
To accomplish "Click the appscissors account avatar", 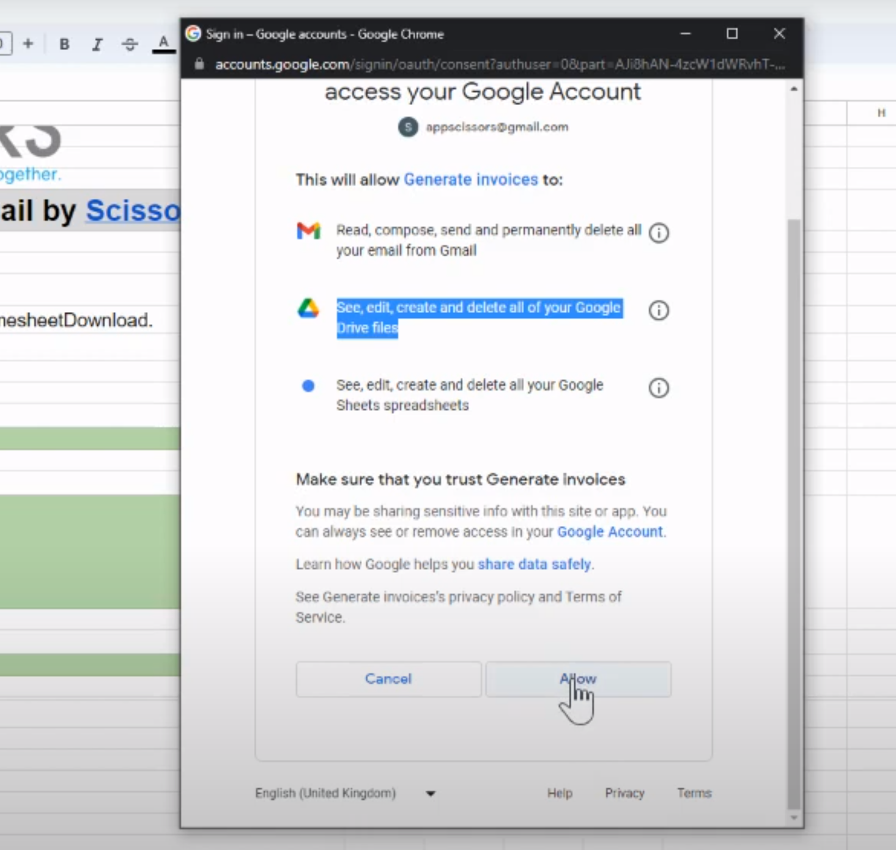I will [x=408, y=127].
